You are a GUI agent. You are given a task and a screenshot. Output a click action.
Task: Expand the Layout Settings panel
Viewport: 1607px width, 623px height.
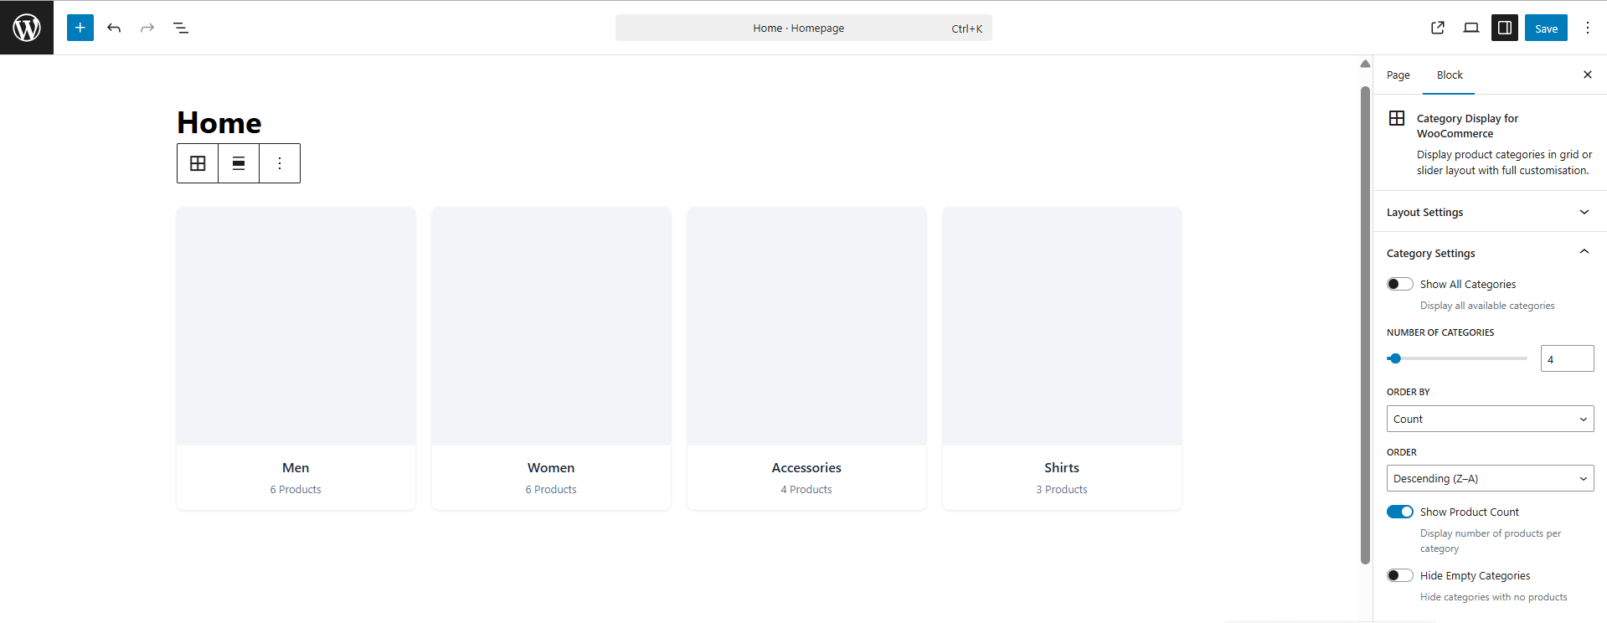(1490, 212)
